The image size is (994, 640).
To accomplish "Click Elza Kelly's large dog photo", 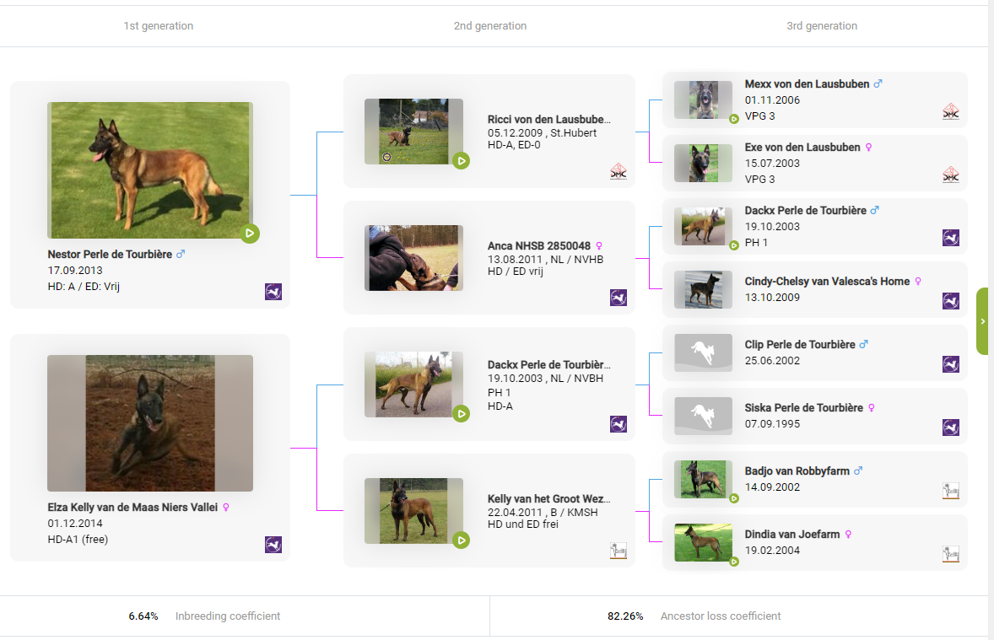I will click(150, 423).
